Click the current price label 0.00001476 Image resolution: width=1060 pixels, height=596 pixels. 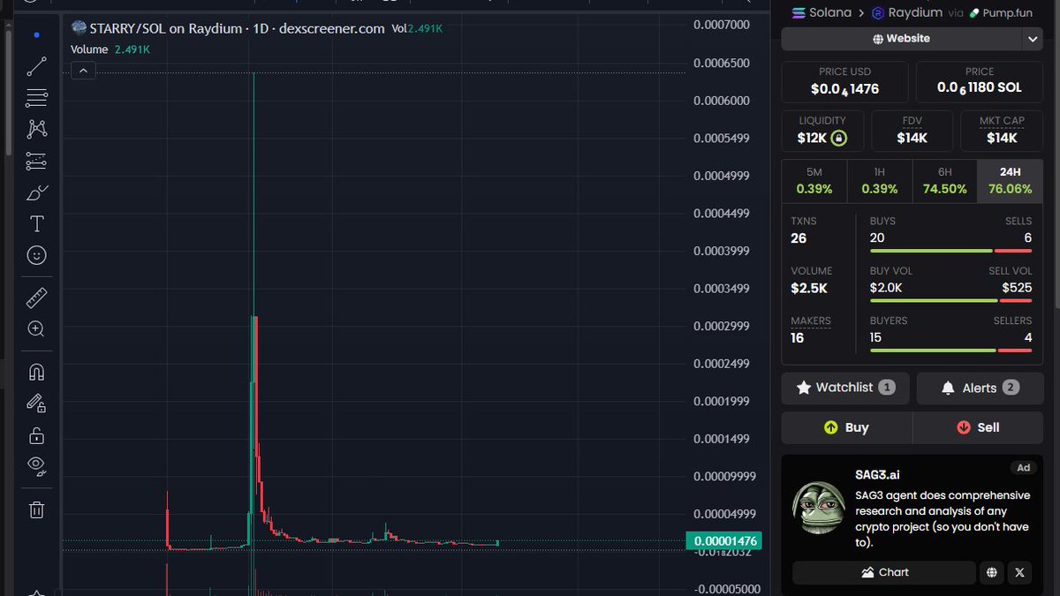[723, 541]
